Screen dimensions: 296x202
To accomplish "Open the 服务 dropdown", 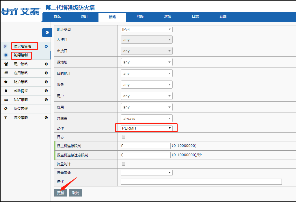I will (146, 85).
